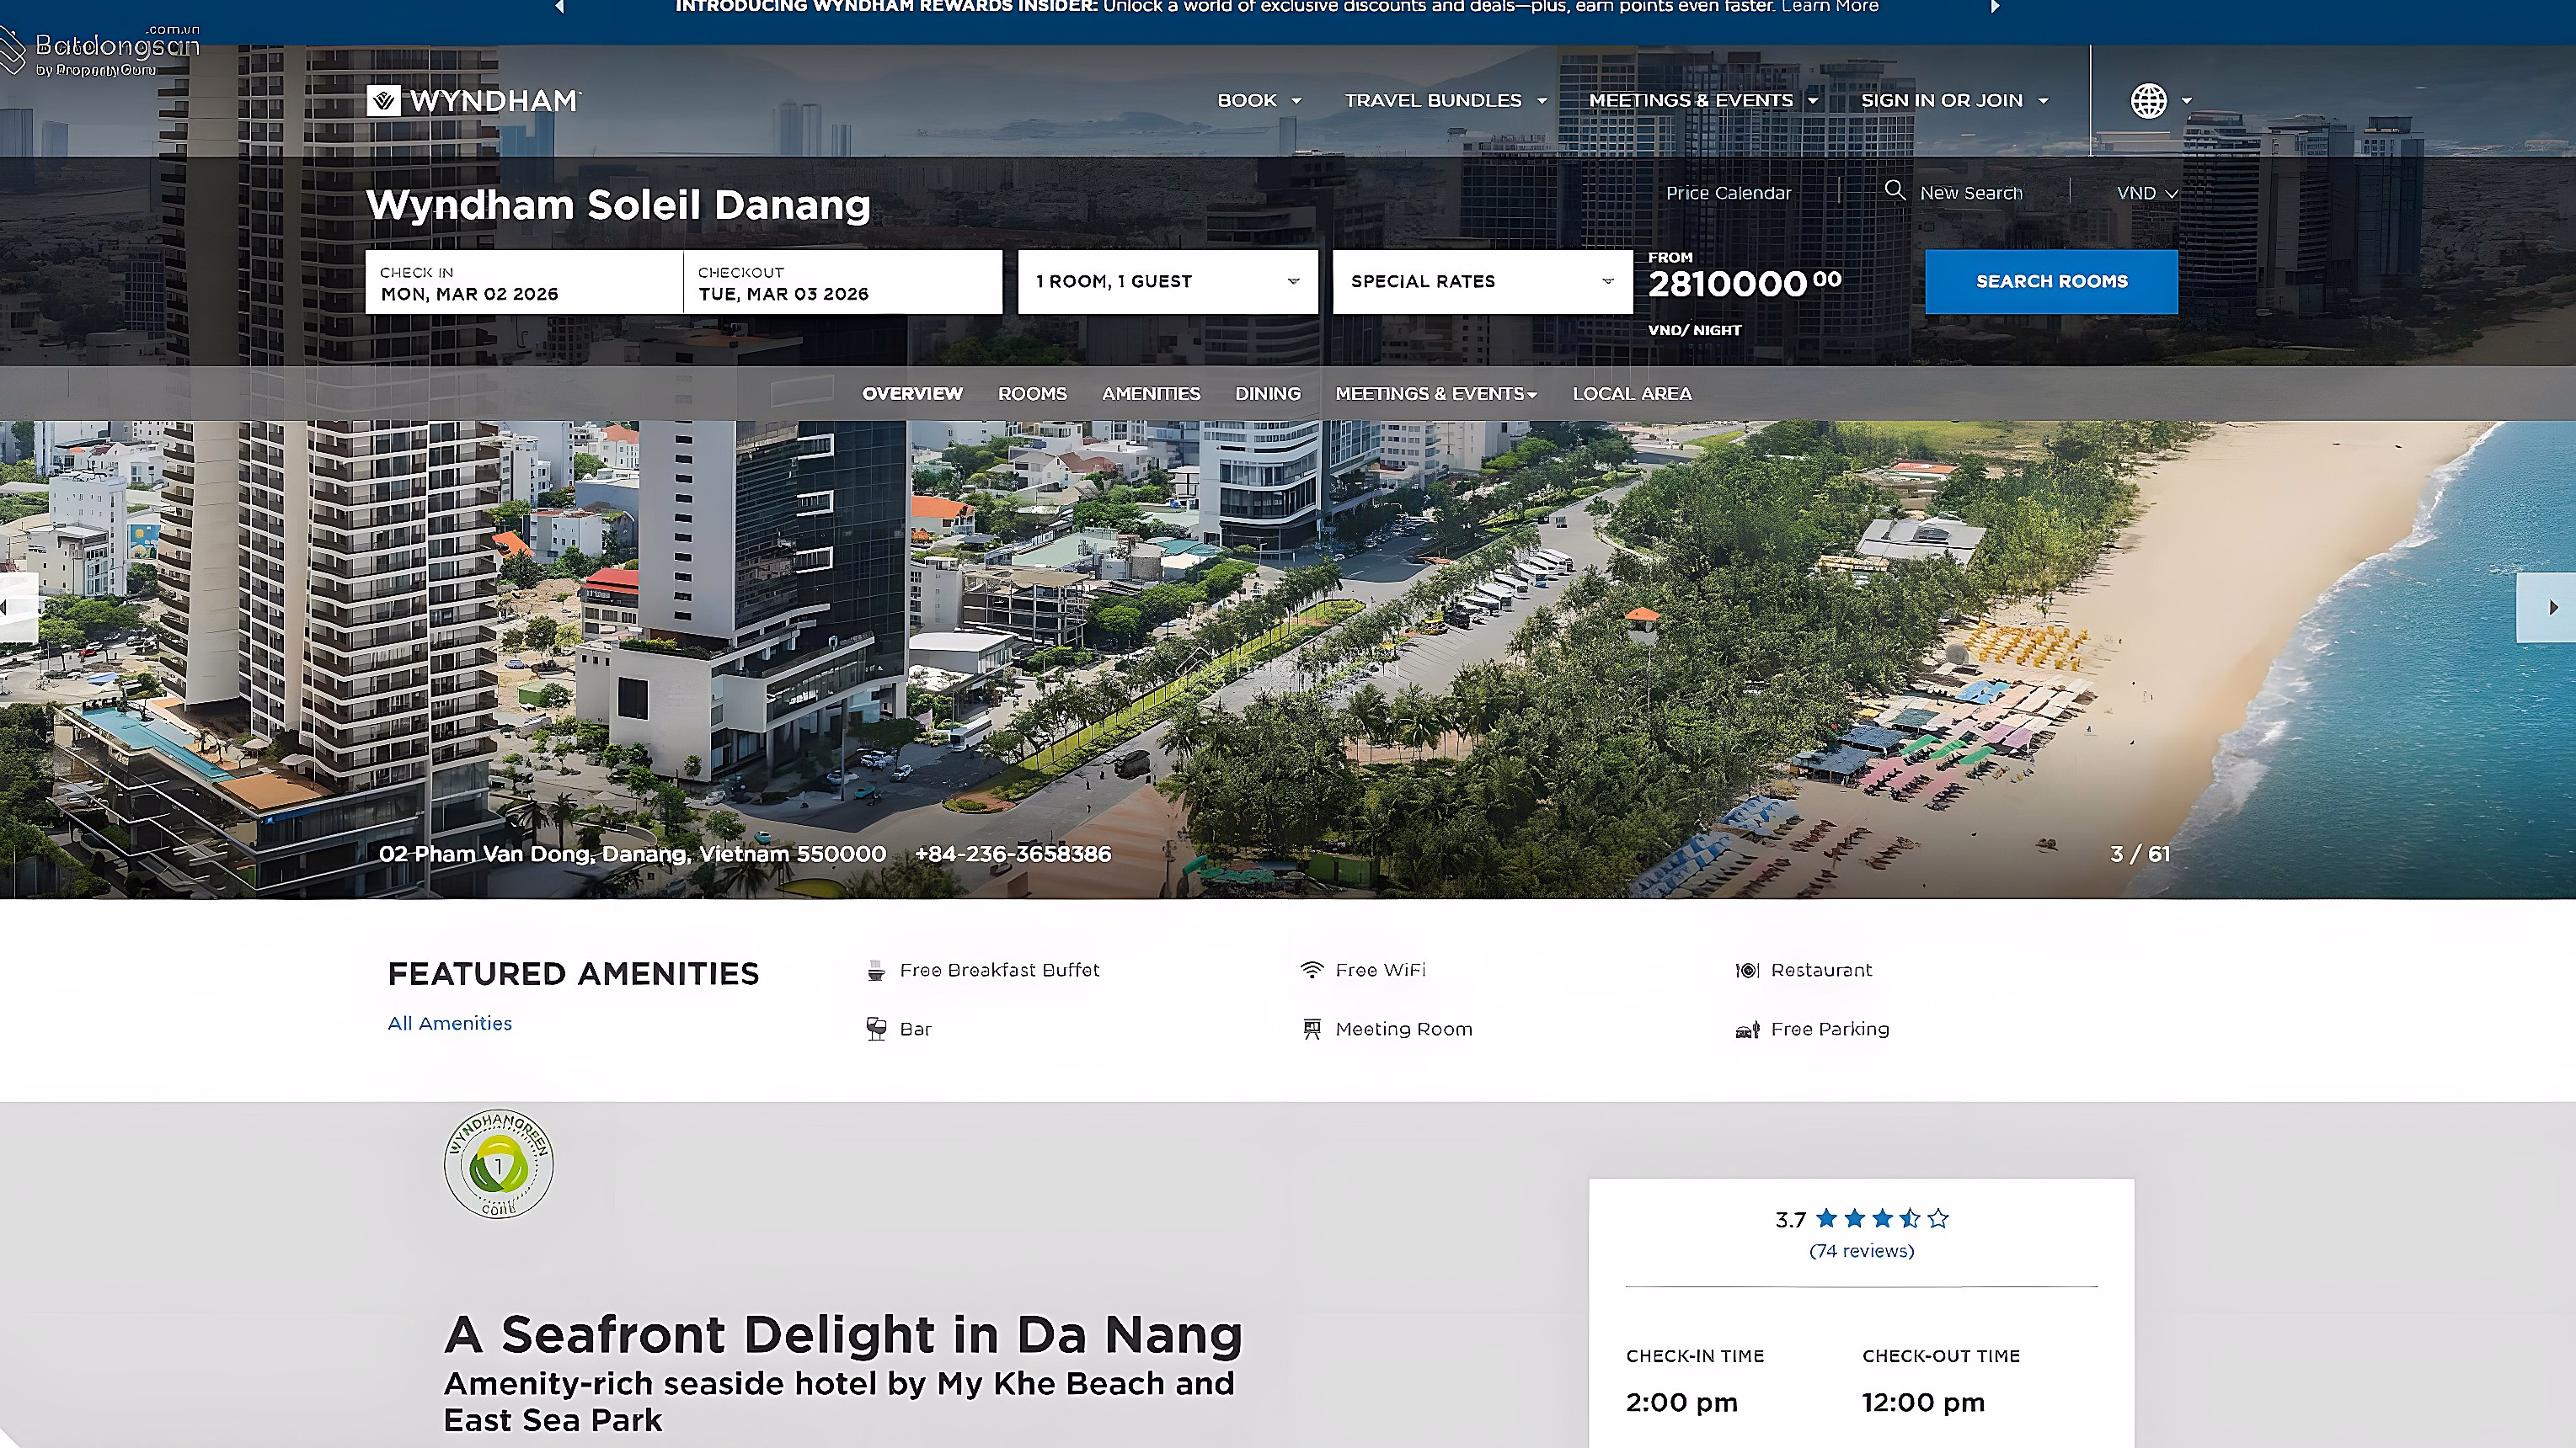Click the Restaurant amenity icon
2576x1448 pixels.
[1747, 969]
